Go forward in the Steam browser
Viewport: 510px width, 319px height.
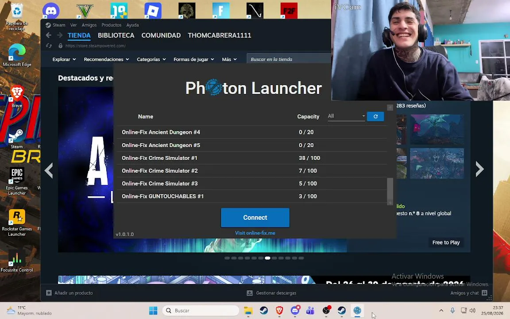[59, 35]
